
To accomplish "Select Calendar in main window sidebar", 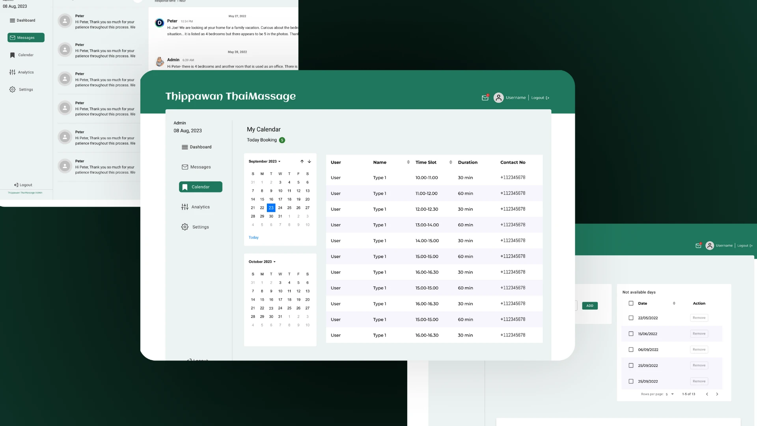I will [x=201, y=187].
